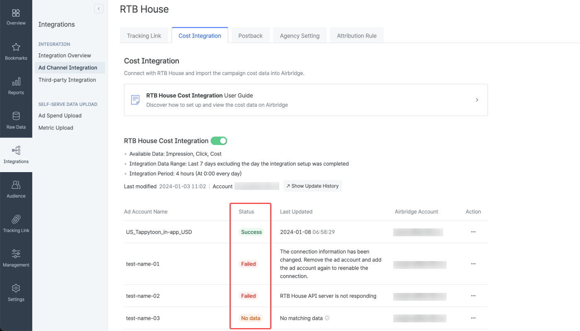Screen dimensions: 580x331
Task: Click test-name-02 account name
Action: point(143,296)
